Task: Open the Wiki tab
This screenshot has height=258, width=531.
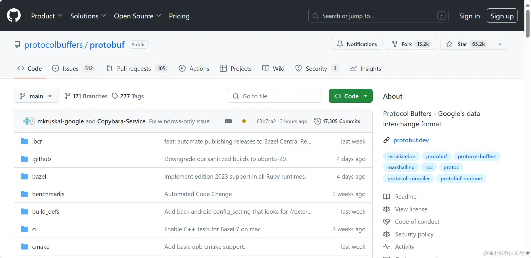Action: coord(273,68)
